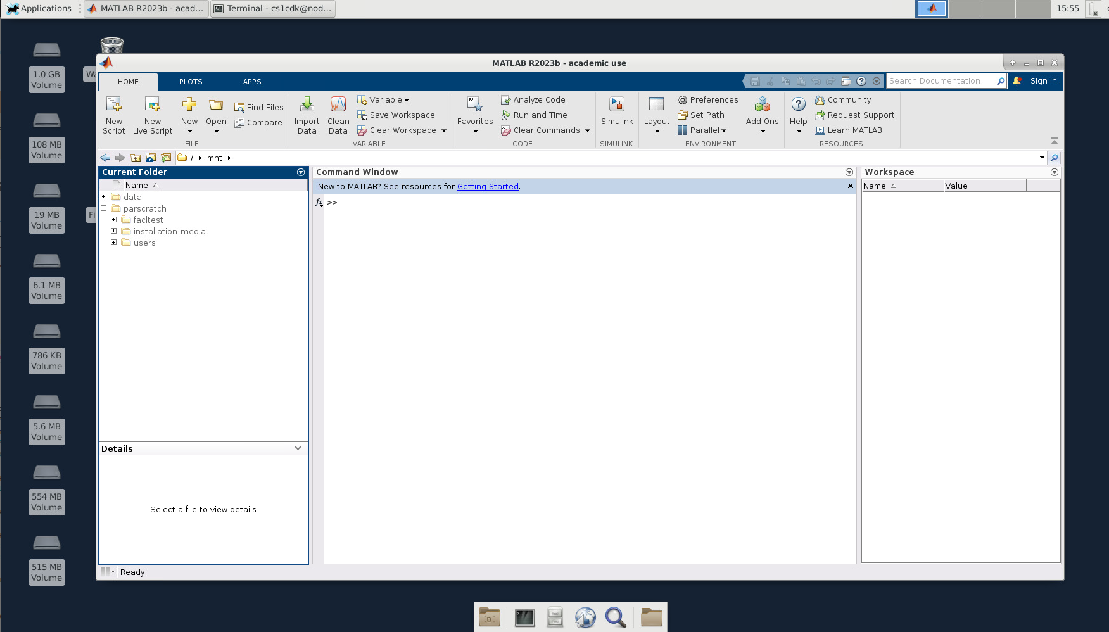Click Clear Commands
The width and height of the screenshot is (1109, 632).
(x=540, y=130)
